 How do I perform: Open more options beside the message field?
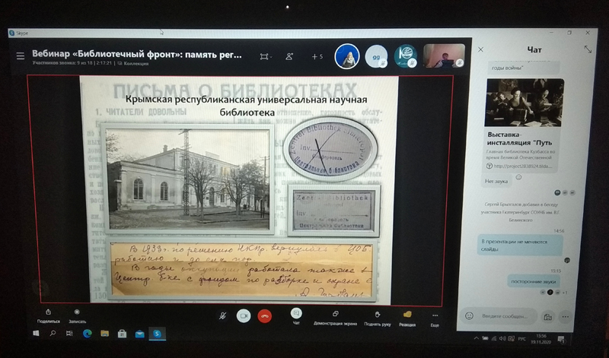567,316
